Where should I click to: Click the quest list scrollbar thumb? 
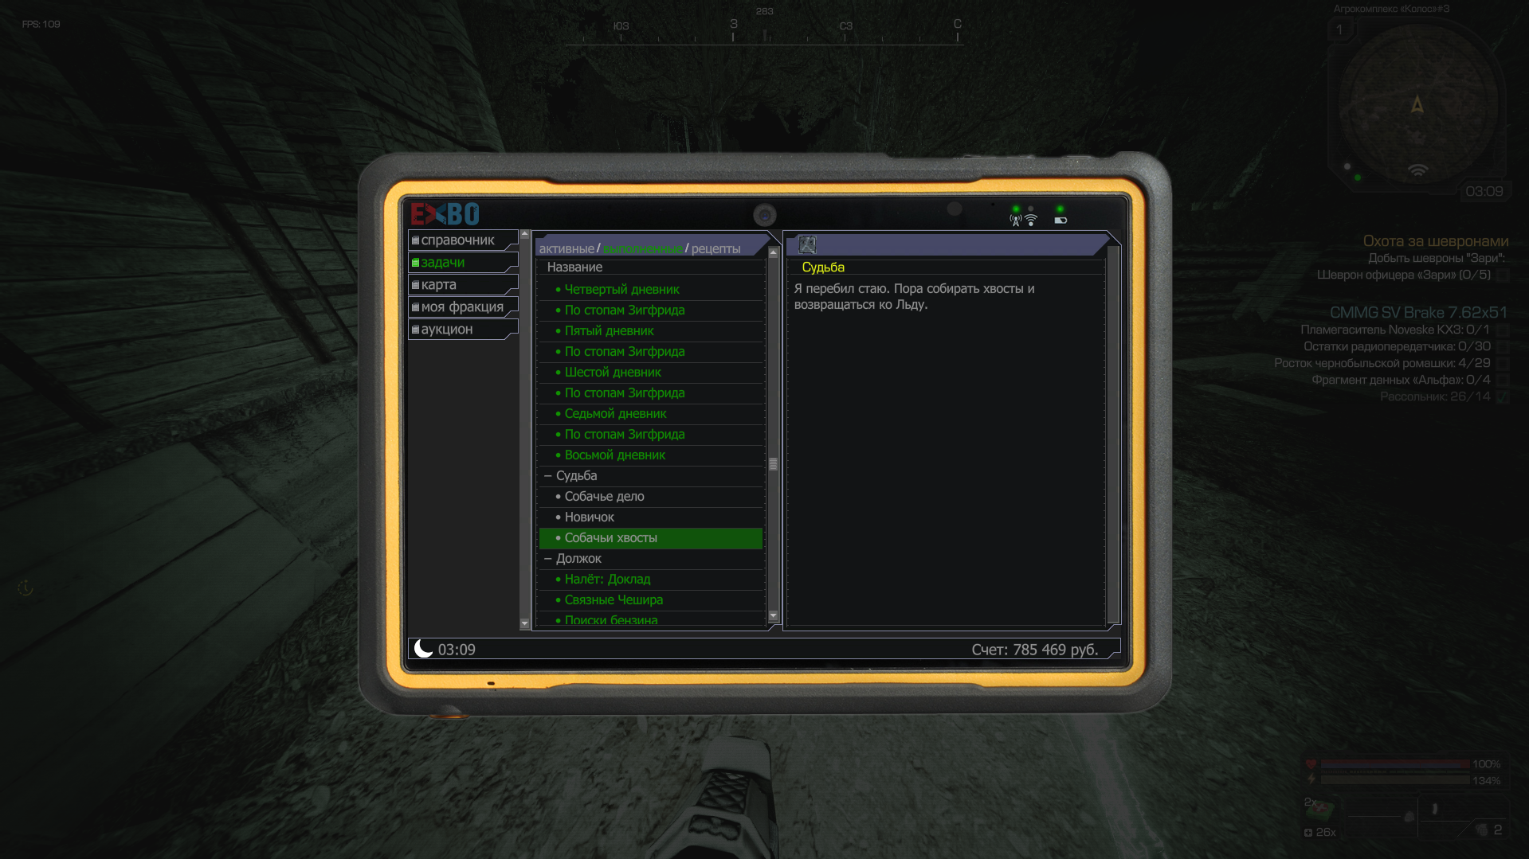coord(773,464)
